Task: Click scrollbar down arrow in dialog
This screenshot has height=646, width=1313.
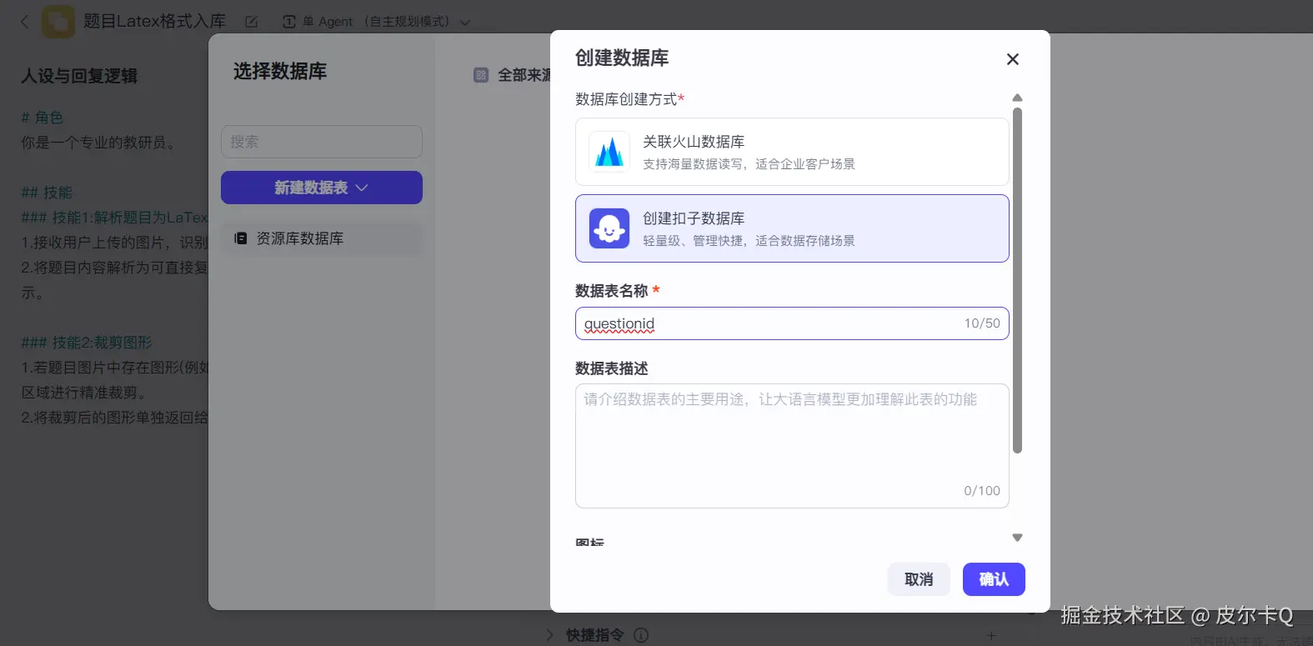Action: coord(1017,538)
